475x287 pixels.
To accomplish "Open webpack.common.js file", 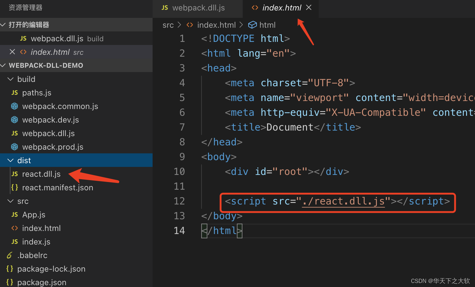I will pos(76,106).
